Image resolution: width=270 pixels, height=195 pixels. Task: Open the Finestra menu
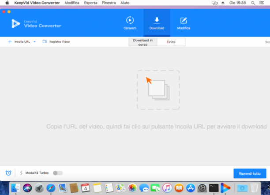(x=109, y=3)
